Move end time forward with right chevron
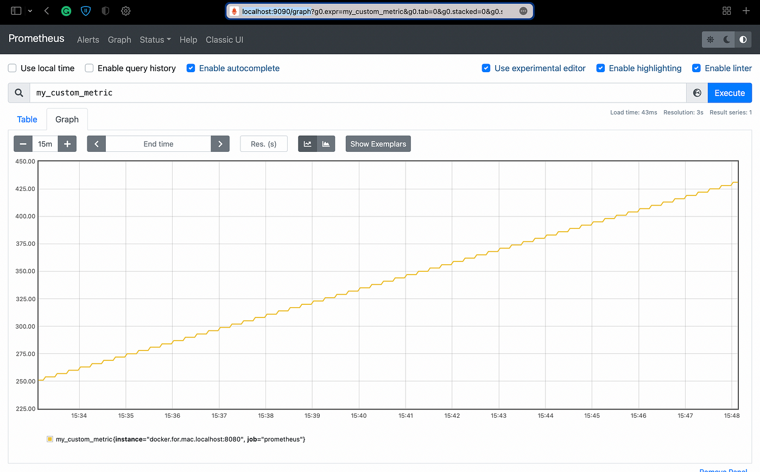 click(x=220, y=144)
